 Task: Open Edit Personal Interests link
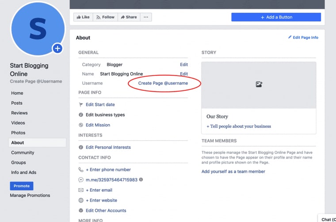[x=108, y=147]
